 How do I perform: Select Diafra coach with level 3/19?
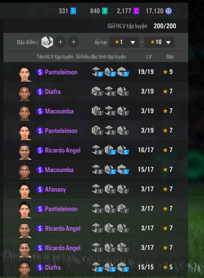click(96, 92)
